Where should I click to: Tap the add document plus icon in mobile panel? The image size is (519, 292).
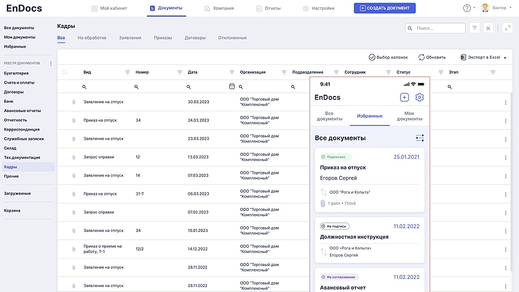404,97
